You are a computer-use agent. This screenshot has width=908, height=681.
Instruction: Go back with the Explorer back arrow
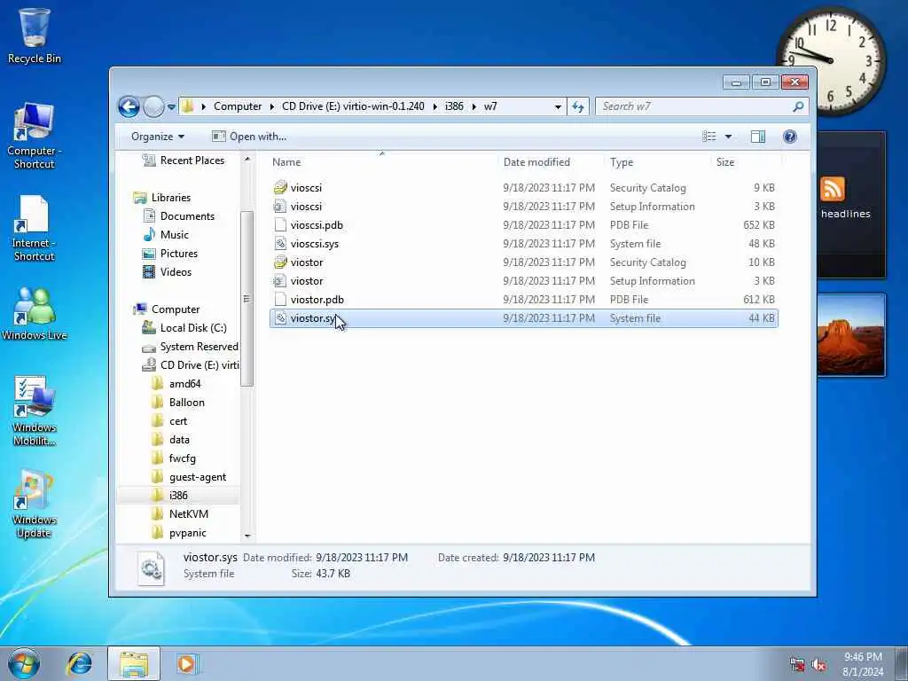click(x=129, y=106)
